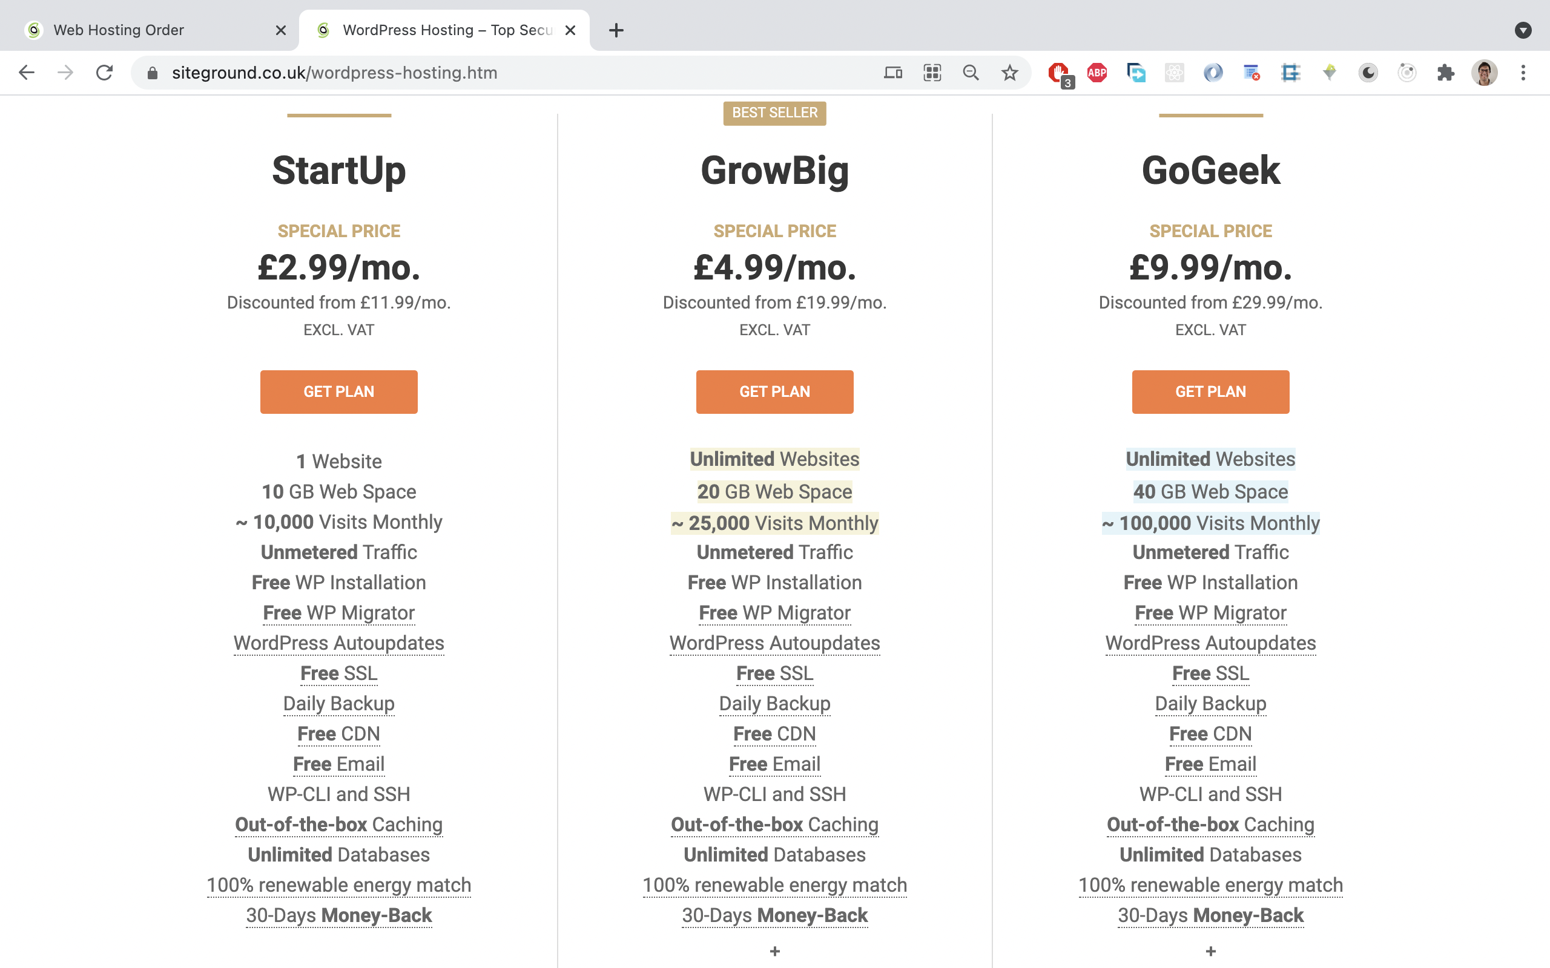
Task: Click GET PLAN for the StartUp plan
Action: point(339,392)
